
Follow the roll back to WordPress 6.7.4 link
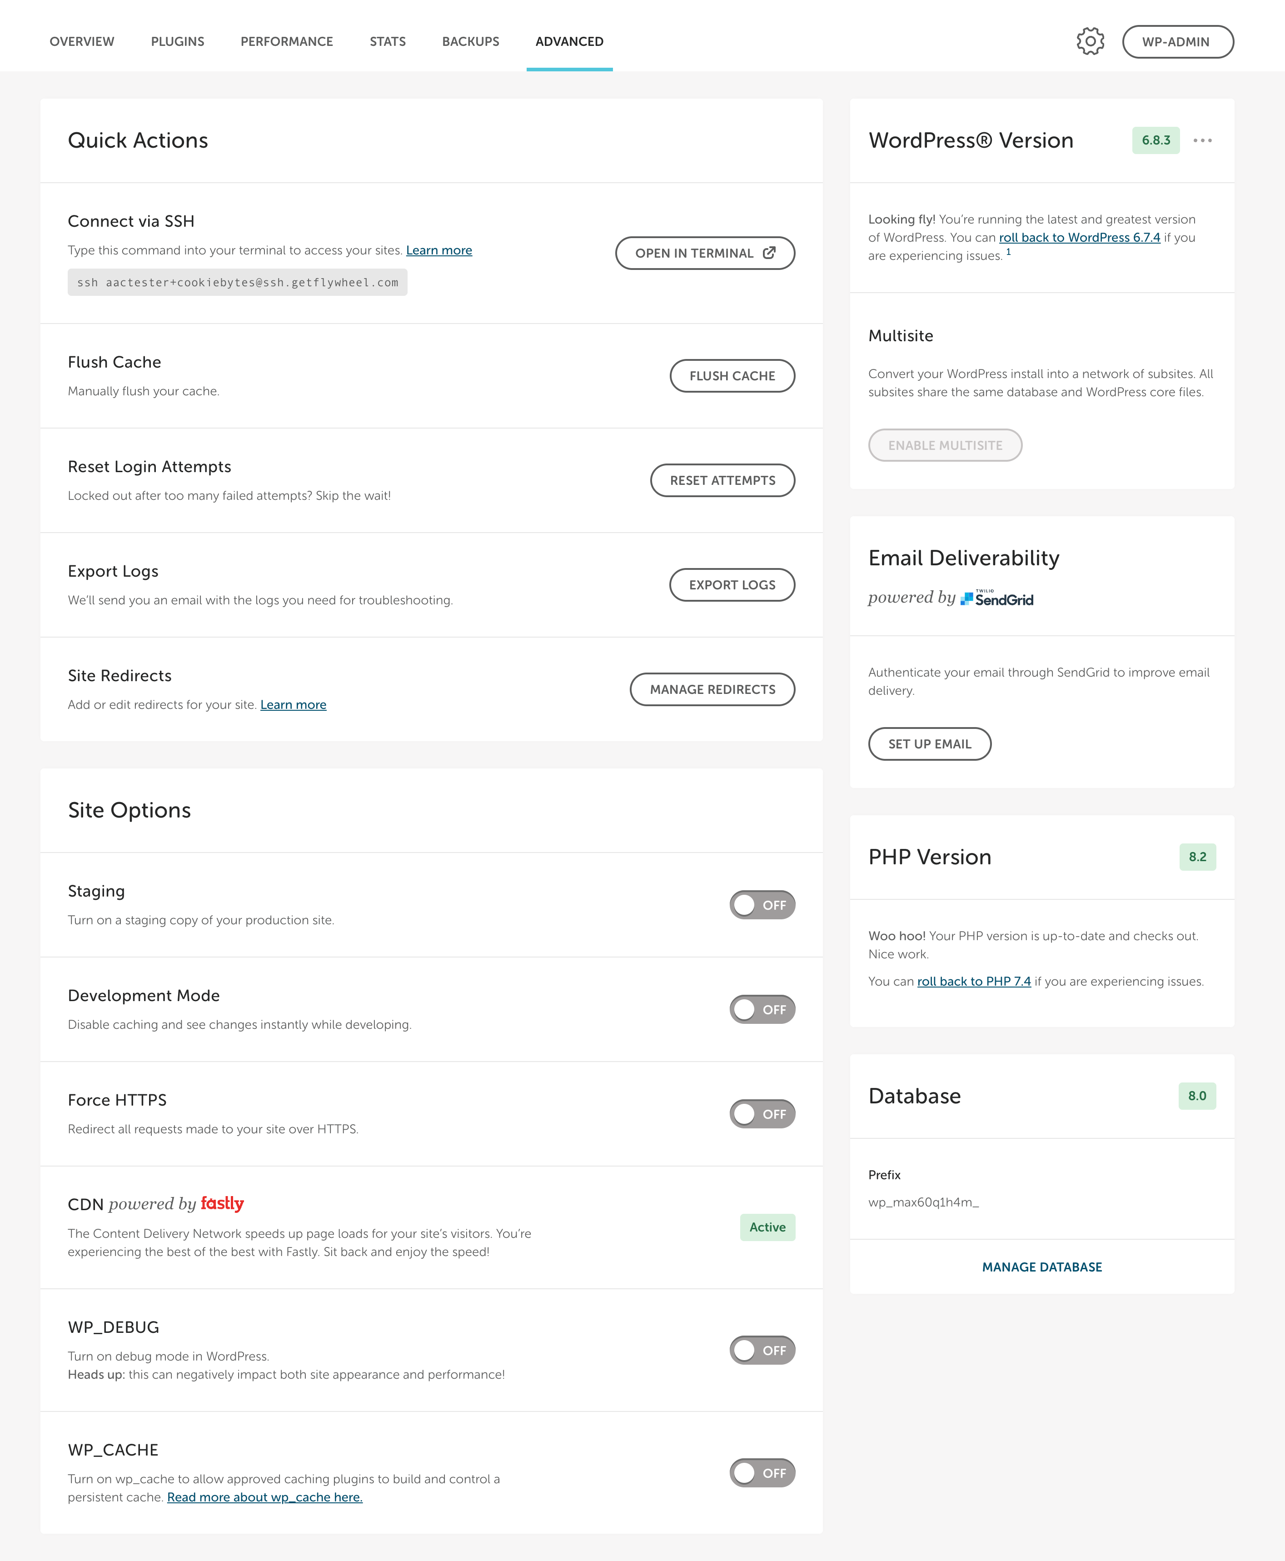coord(1079,238)
